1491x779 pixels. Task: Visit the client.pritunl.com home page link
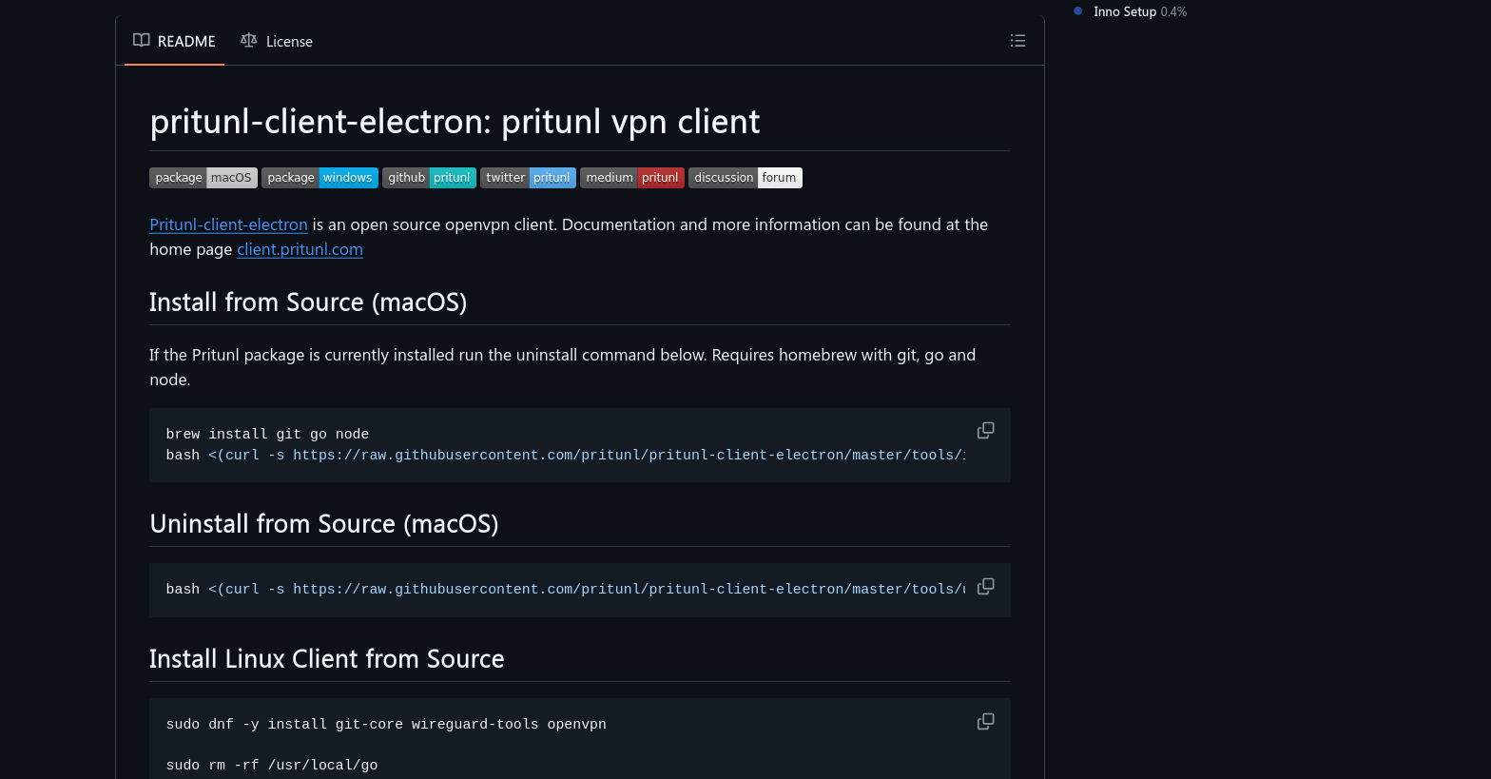[300, 249]
